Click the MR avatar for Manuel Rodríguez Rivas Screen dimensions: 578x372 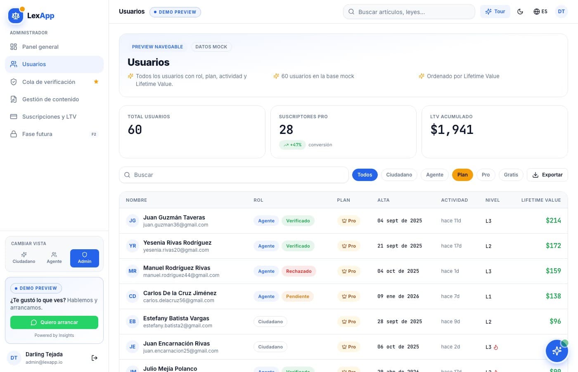(133, 271)
